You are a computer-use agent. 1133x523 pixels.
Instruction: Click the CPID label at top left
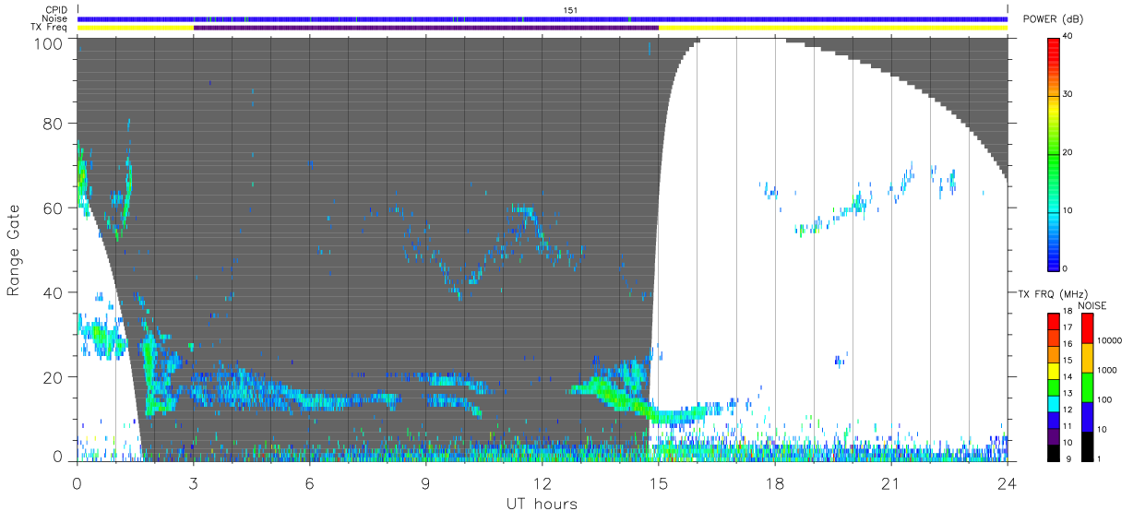click(x=56, y=10)
